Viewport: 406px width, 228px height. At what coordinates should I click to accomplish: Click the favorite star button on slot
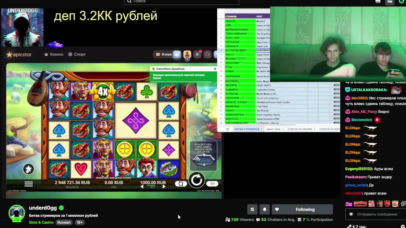28,169
